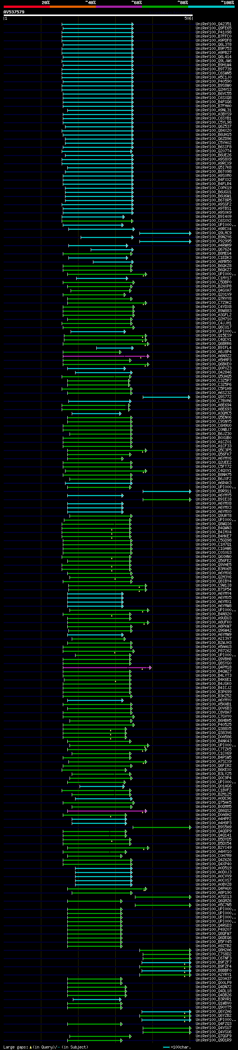
Task: Click the cyan alignment bar for P92995
Action: (165, 242)
